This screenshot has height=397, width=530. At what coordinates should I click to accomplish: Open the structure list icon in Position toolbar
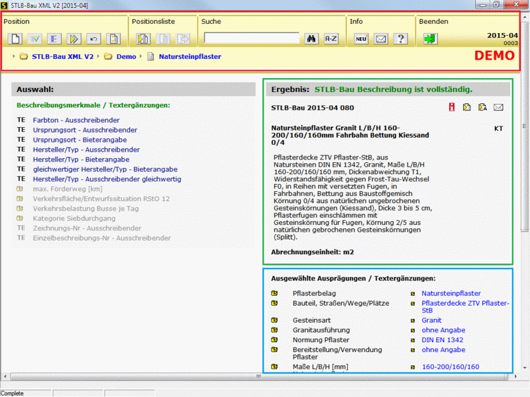point(54,39)
